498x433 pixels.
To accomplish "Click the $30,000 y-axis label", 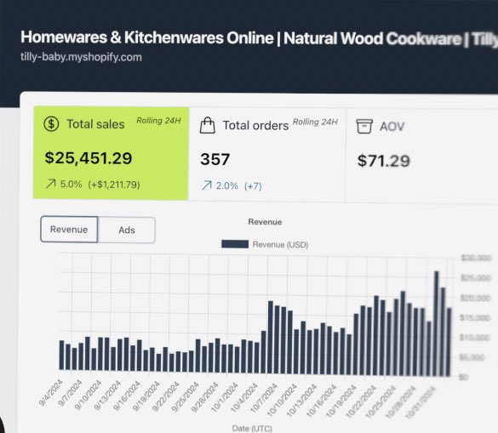I will 476,258.
